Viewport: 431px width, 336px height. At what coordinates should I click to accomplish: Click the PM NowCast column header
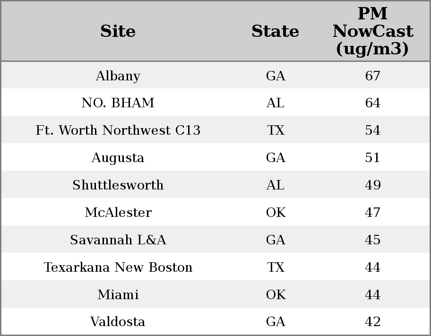click(x=372, y=32)
